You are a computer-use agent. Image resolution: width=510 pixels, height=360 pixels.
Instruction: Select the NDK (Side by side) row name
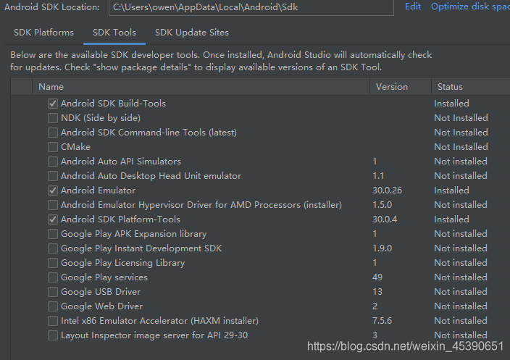tap(101, 118)
